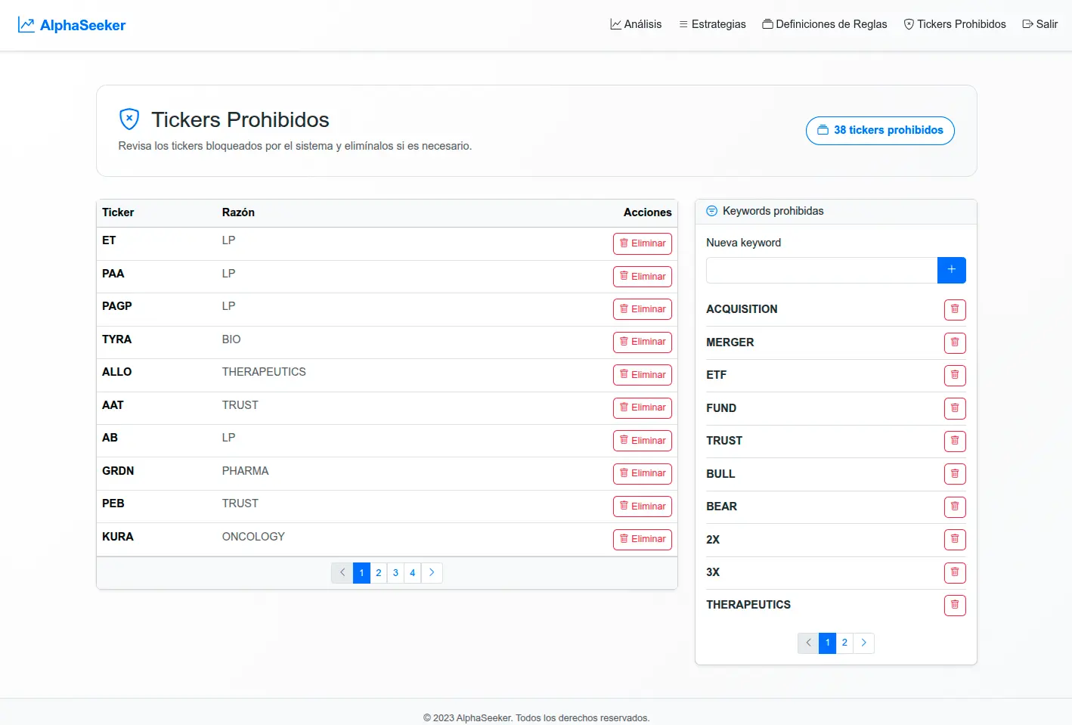Delete the FUND keyword
Image resolution: width=1072 pixels, height=725 pixels.
[955, 408]
